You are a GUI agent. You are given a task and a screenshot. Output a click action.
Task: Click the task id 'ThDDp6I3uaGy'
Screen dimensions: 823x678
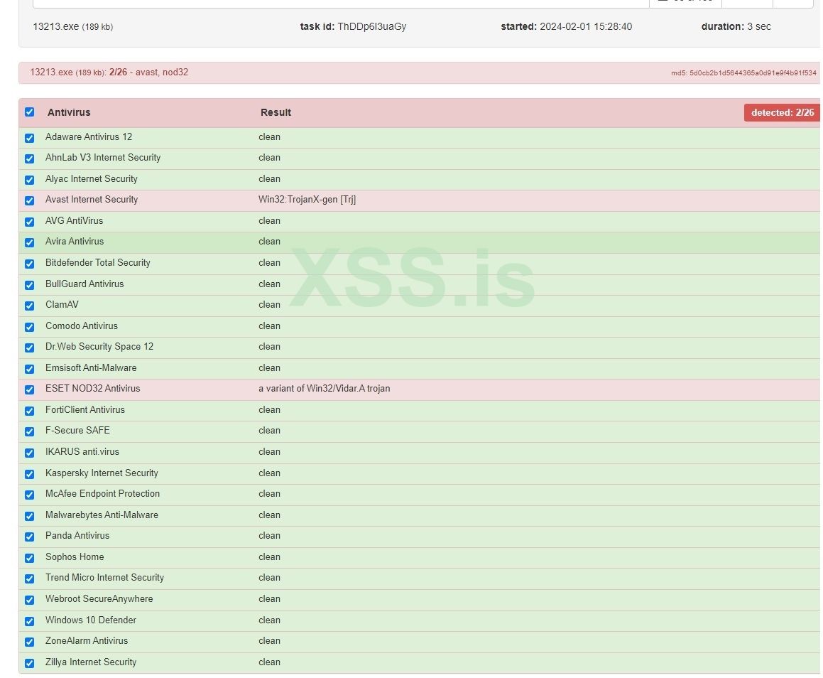coord(371,26)
